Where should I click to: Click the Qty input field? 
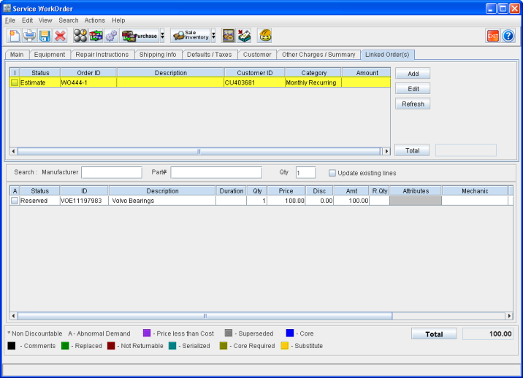click(x=305, y=172)
